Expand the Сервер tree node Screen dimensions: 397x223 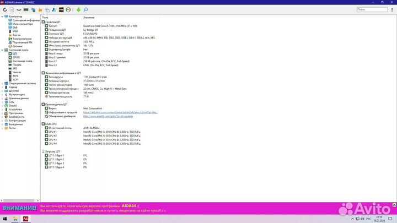2,87
